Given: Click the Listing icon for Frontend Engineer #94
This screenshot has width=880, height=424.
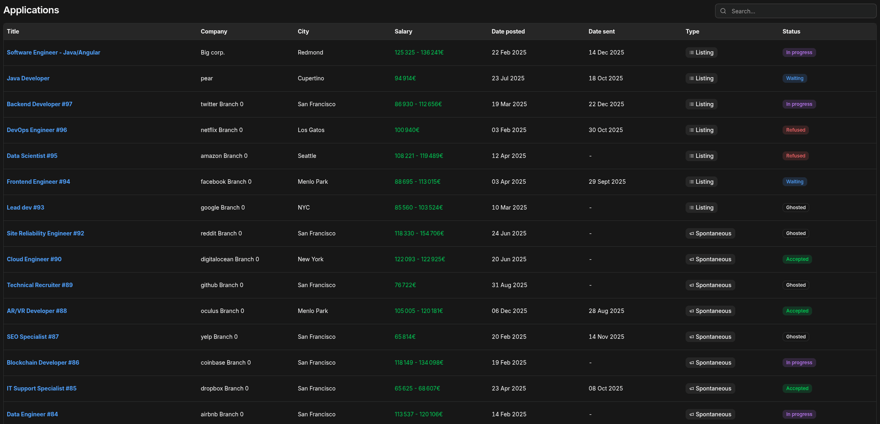Looking at the screenshot, I should [x=691, y=182].
